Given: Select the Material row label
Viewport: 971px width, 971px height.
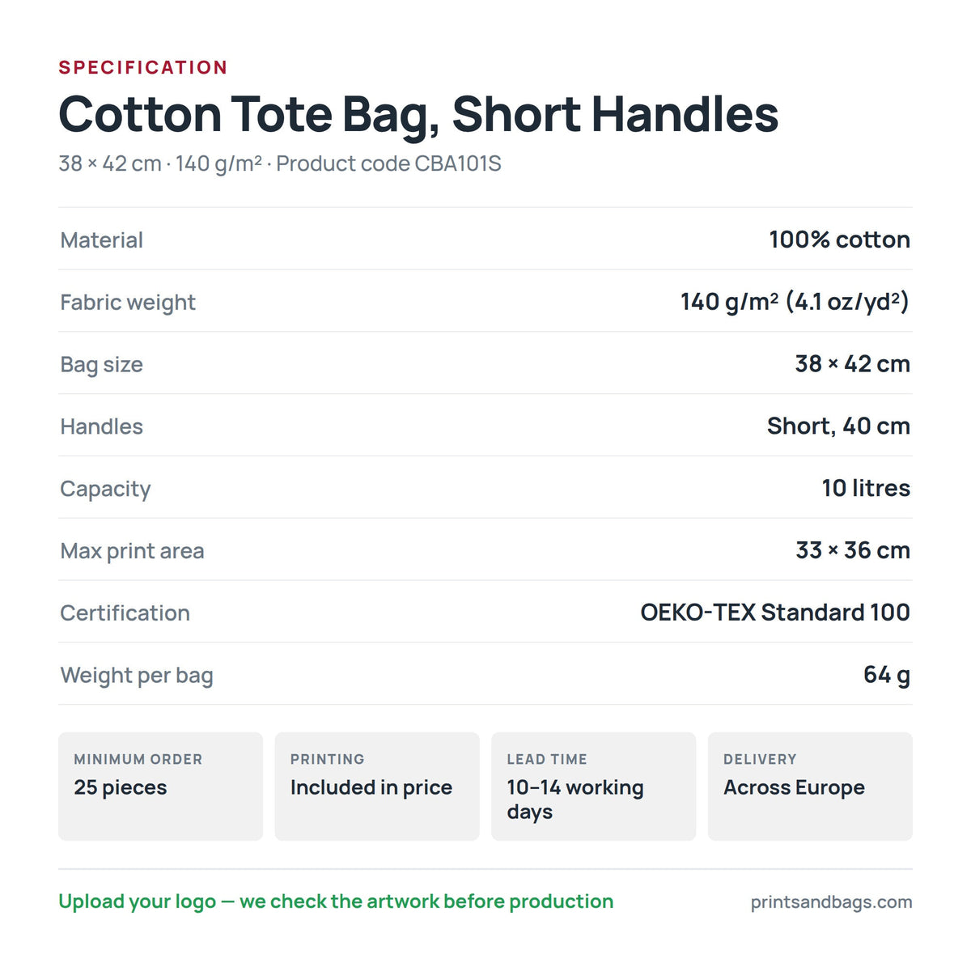Looking at the screenshot, I should coord(102,240).
